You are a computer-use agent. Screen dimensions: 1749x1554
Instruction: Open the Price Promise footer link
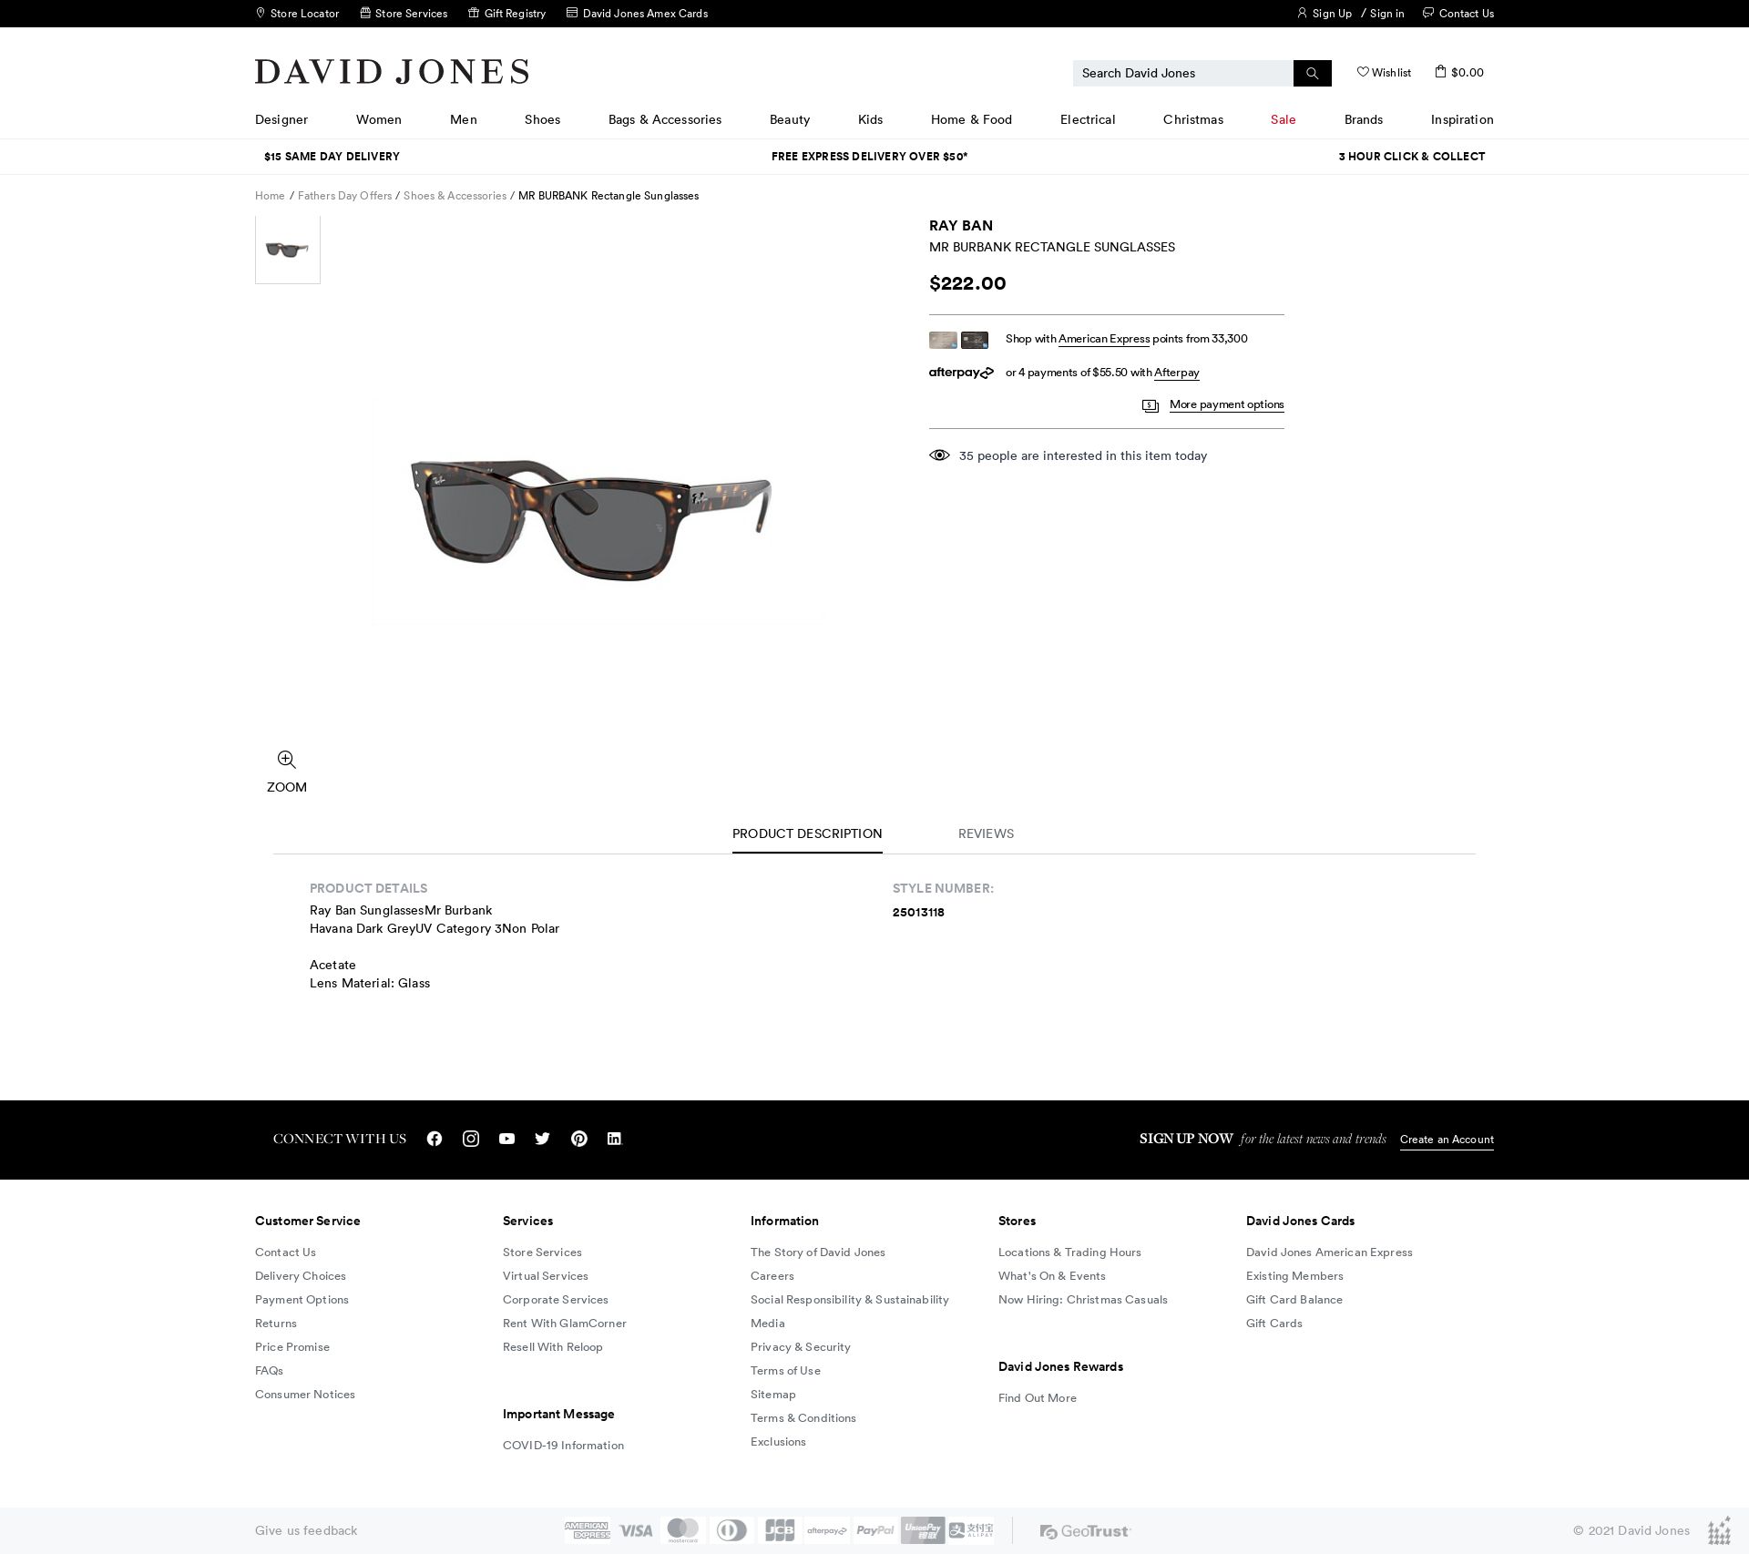[x=292, y=1347]
